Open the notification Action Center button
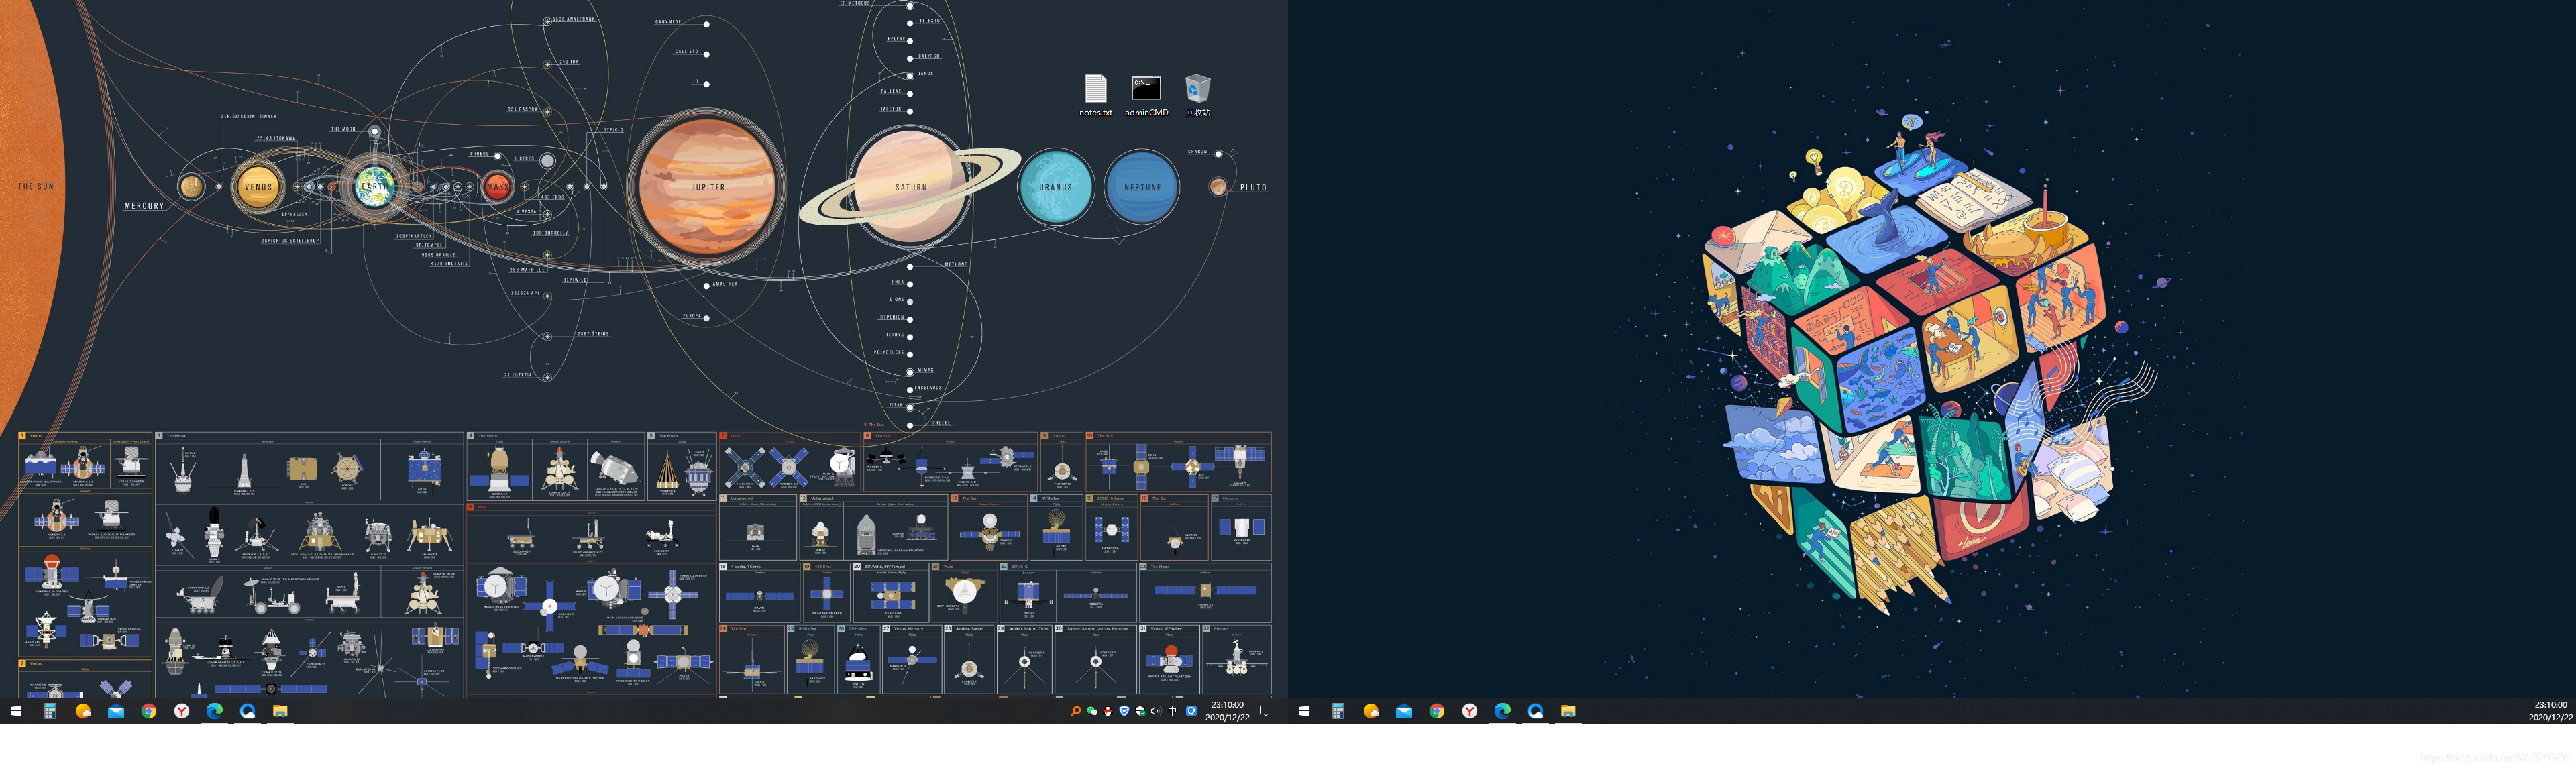The height and width of the screenshot is (770, 2576). click(1266, 711)
